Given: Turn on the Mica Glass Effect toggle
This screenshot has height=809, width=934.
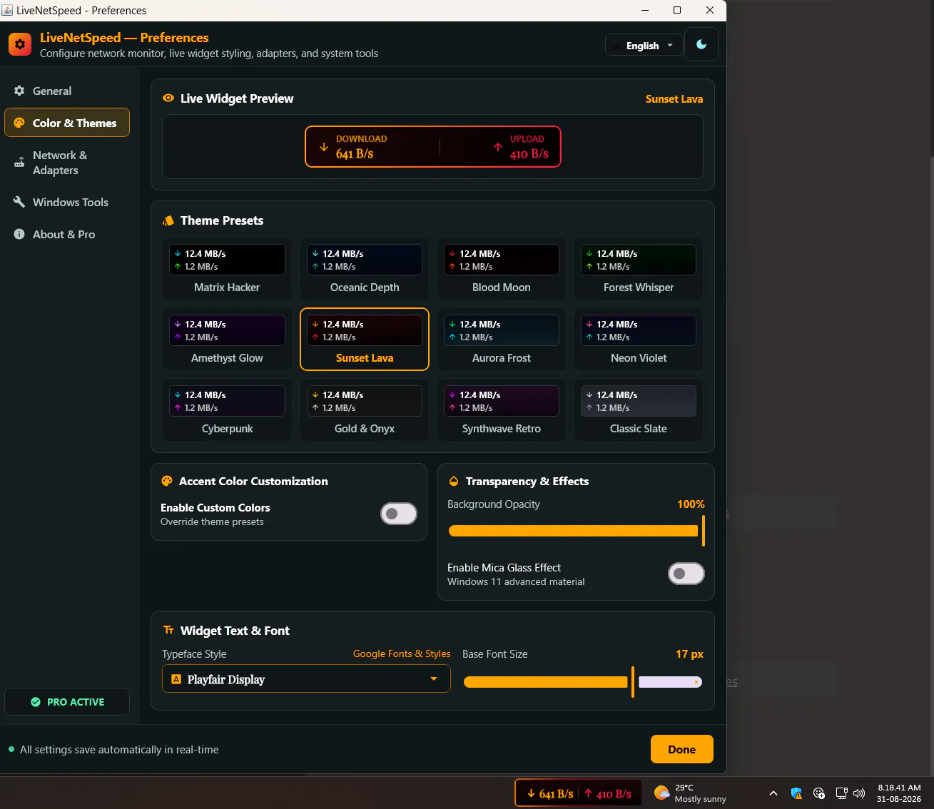Looking at the screenshot, I should click(686, 574).
